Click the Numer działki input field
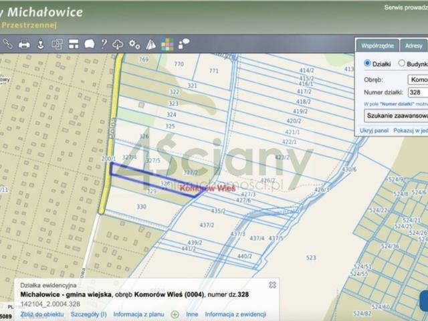Viewport: 428px width, 321px height. (x=418, y=92)
